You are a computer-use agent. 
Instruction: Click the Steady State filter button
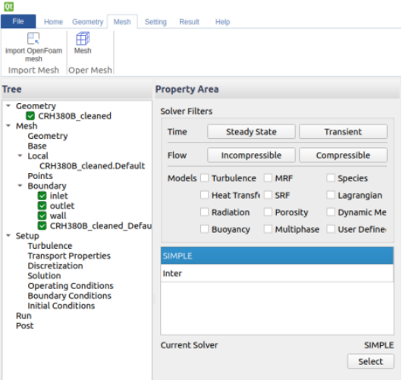pyautogui.click(x=251, y=132)
